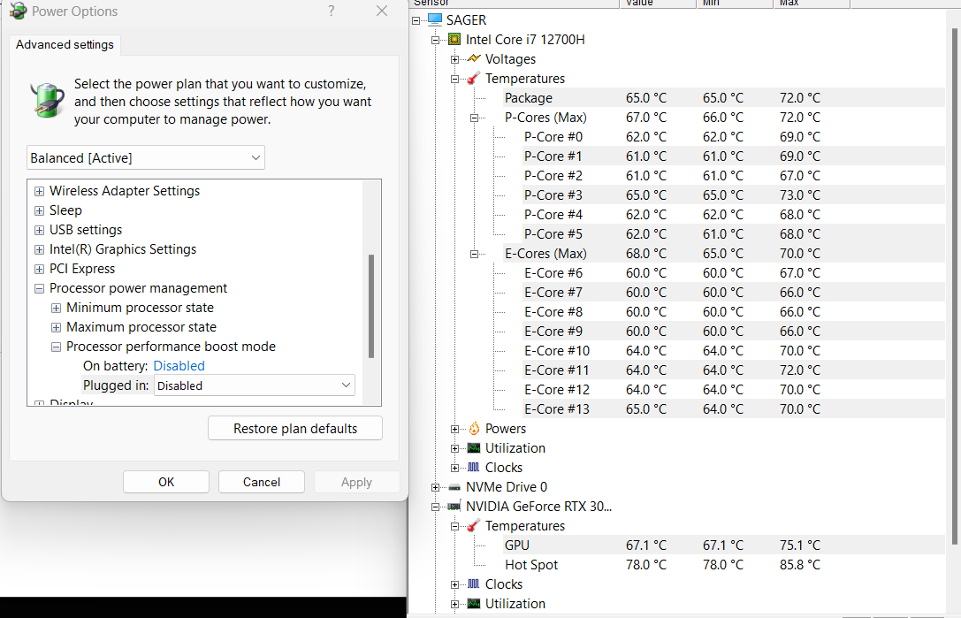Select the P-Core #3 row
The height and width of the screenshot is (618, 961).
point(734,195)
